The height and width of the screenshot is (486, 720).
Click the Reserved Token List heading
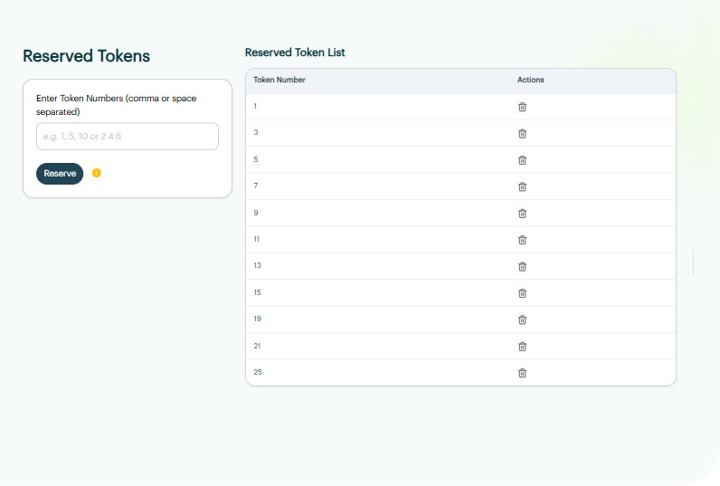point(295,52)
